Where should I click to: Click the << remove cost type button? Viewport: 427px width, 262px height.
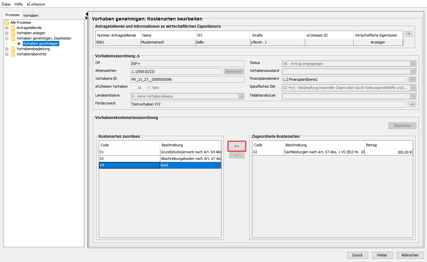pyautogui.click(x=237, y=155)
